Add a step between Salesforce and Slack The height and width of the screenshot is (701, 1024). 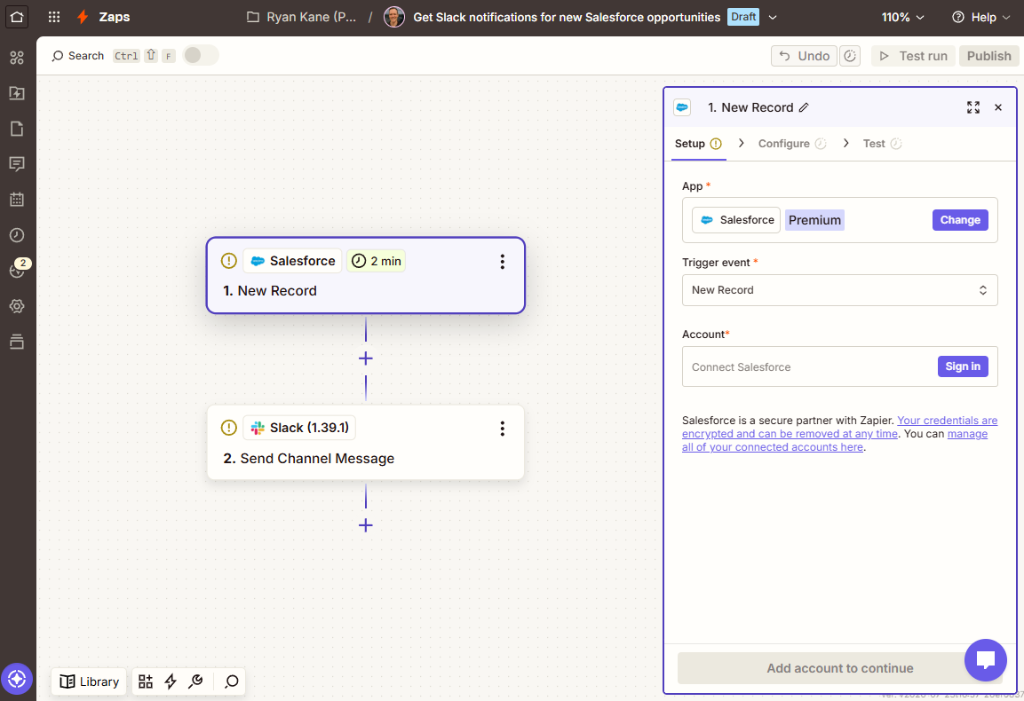tap(366, 358)
